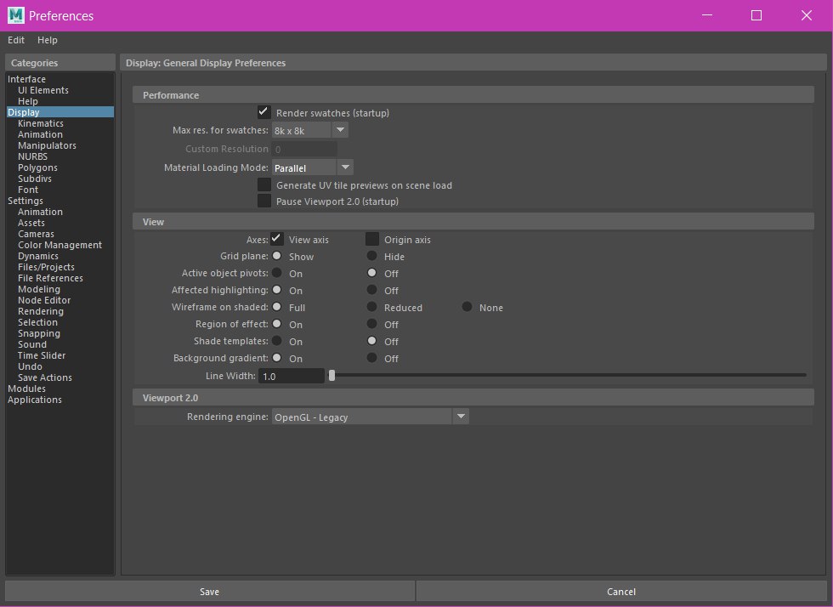Toggle Render swatches (startup) checkbox
Screen dimensions: 833x607
pos(264,112)
